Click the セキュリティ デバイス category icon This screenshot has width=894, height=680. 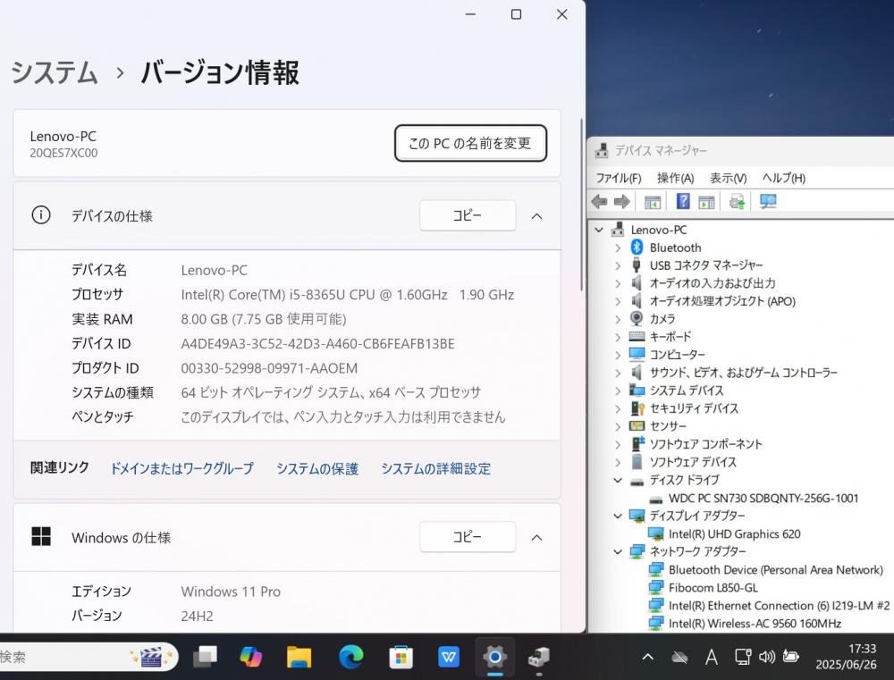(x=637, y=408)
